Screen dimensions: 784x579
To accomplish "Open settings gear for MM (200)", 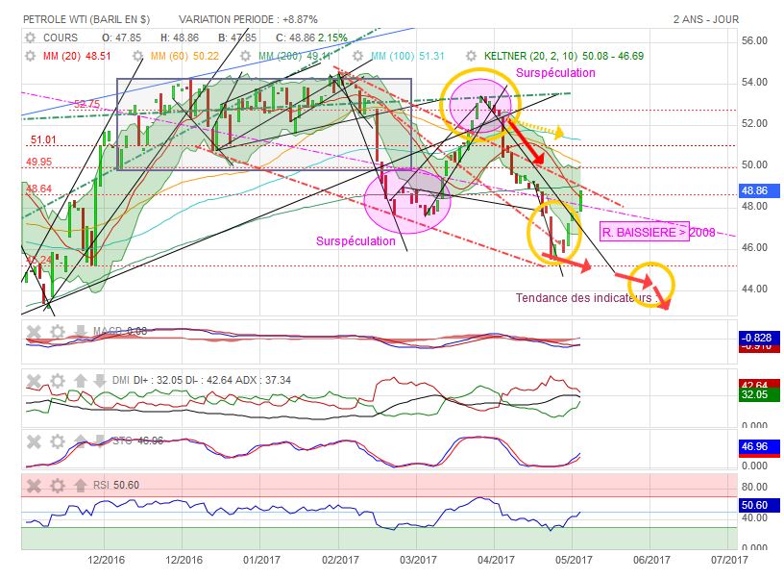I will (245, 56).
